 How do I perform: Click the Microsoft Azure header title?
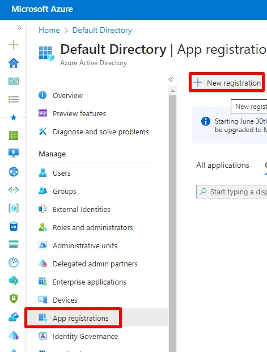click(42, 9)
